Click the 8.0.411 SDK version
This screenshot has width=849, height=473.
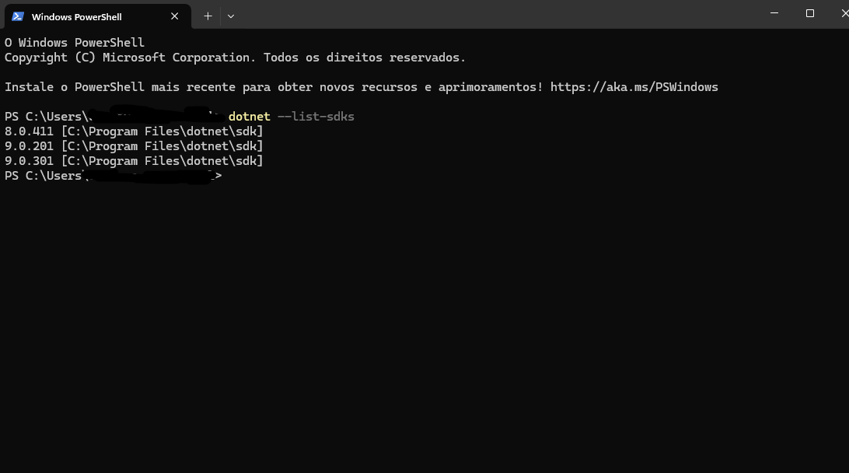click(29, 131)
